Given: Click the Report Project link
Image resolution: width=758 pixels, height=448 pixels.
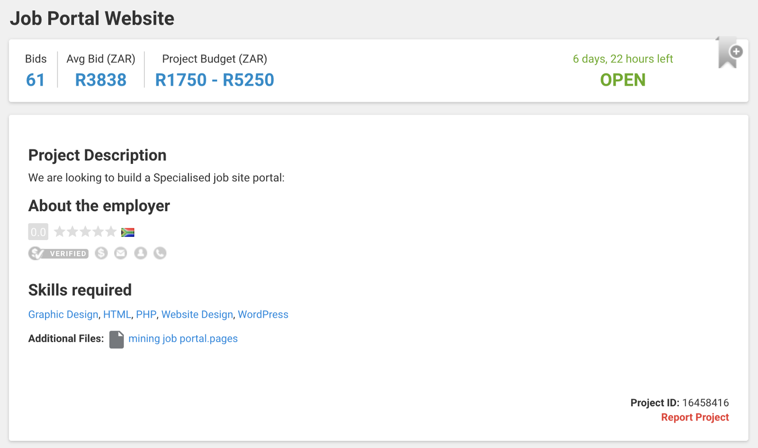Looking at the screenshot, I should click(695, 417).
